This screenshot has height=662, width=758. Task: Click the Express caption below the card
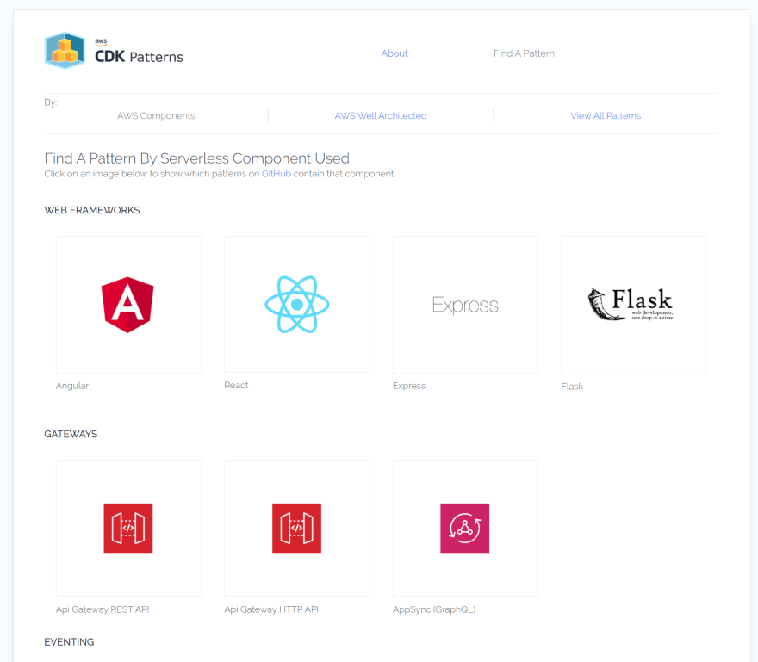click(409, 386)
